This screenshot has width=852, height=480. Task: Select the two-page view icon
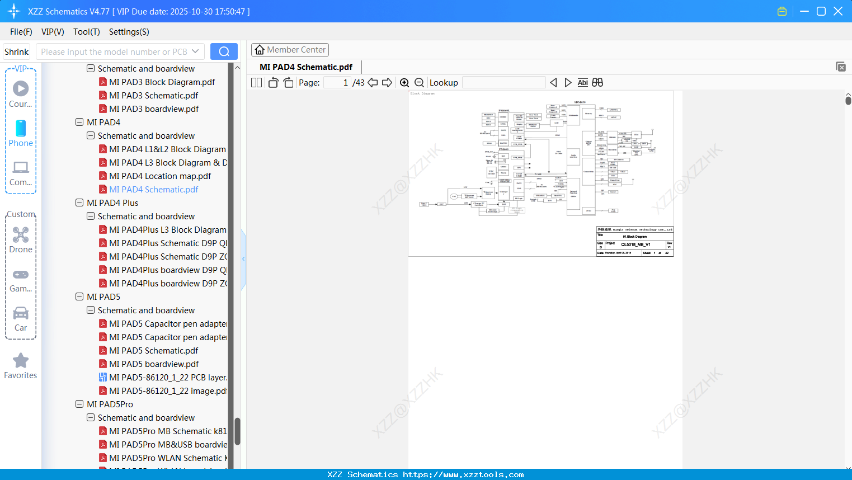coord(256,82)
